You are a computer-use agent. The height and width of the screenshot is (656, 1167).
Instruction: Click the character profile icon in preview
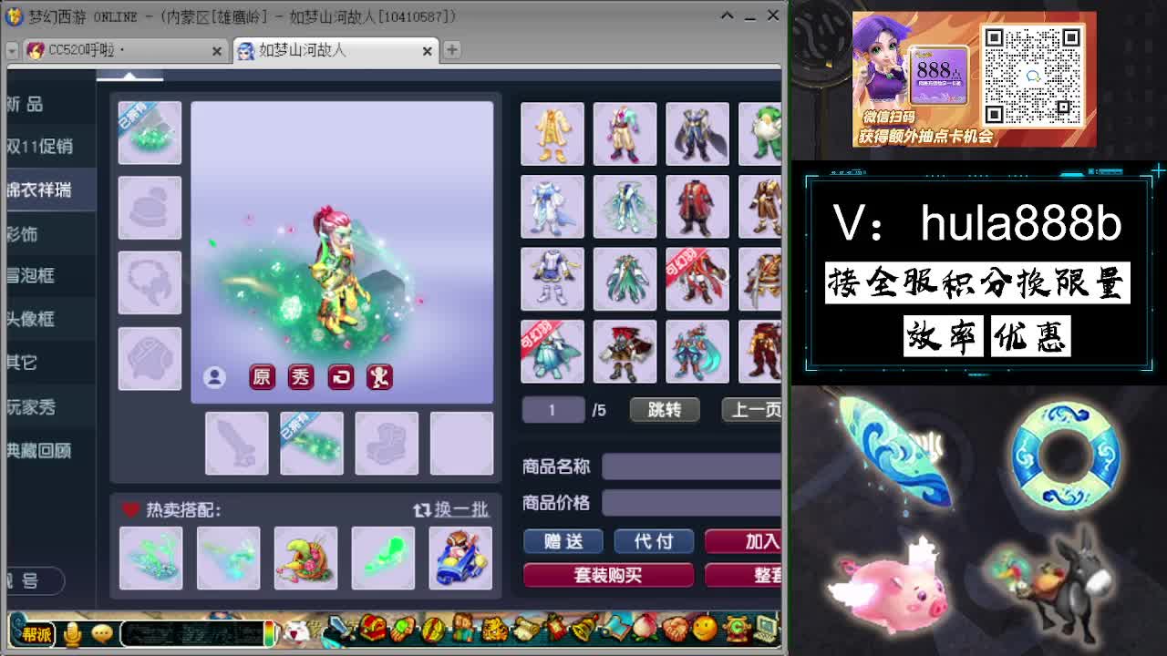point(214,376)
